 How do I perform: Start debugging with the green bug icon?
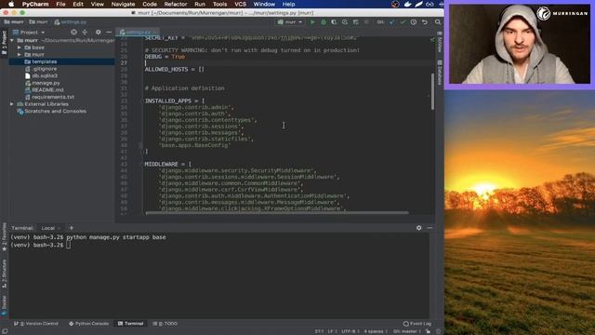pyautogui.click(x=324, y=22)
